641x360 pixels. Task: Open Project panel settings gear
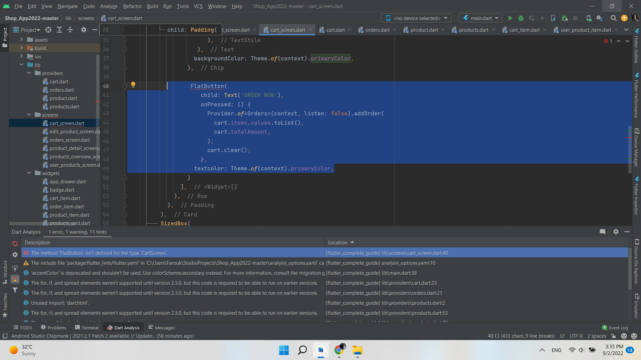tap(84, 30)
